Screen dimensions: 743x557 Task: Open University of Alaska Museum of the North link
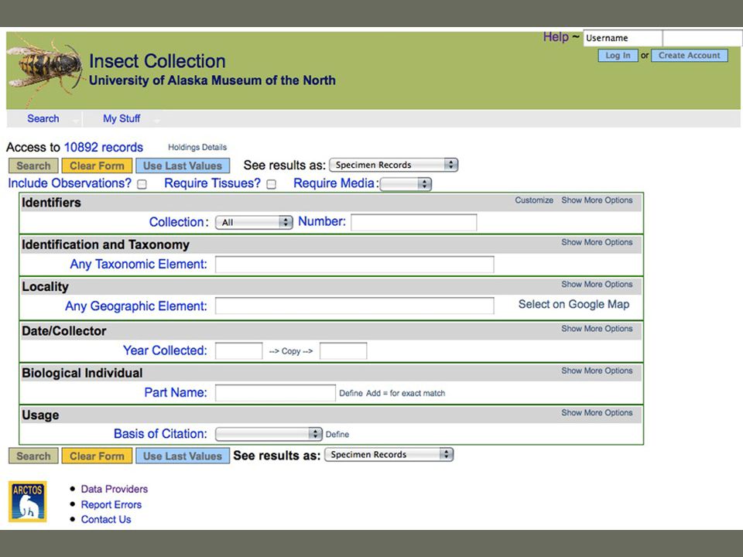212,80
